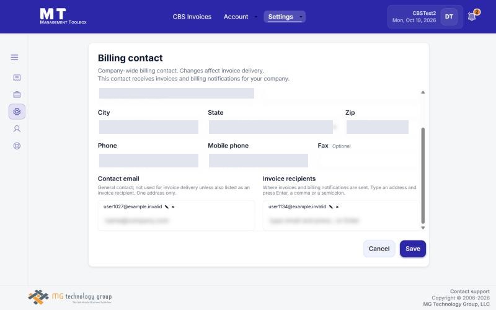Edit the user1027@example.invalid contact email
This screenshot has height=310, width=496.
pyautogui.click(x=166, y=207)
